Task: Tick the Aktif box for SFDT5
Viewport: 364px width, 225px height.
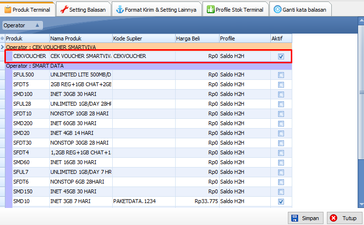Action: pos(281,85)
